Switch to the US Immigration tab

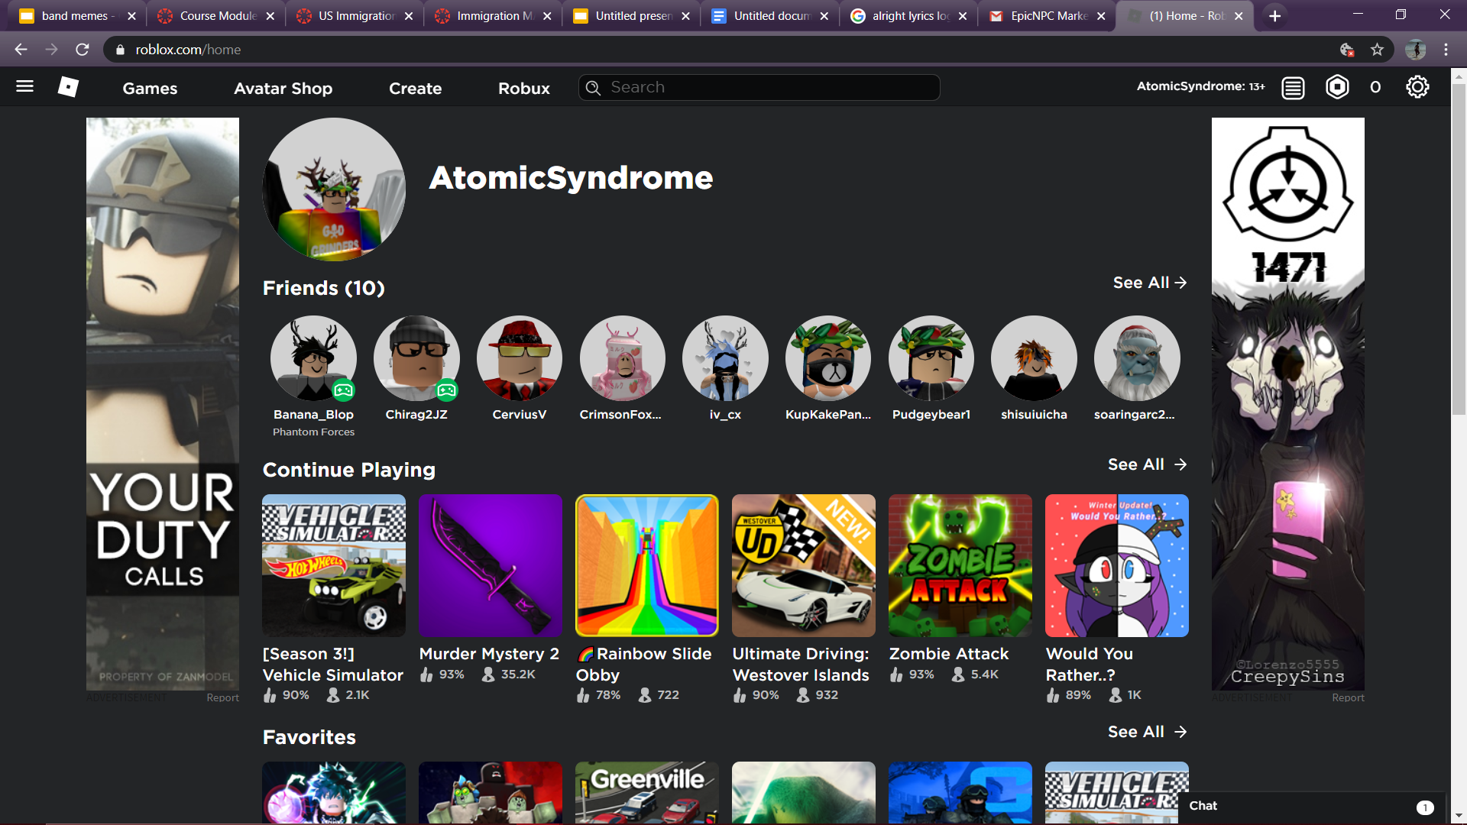pos(354,16)
